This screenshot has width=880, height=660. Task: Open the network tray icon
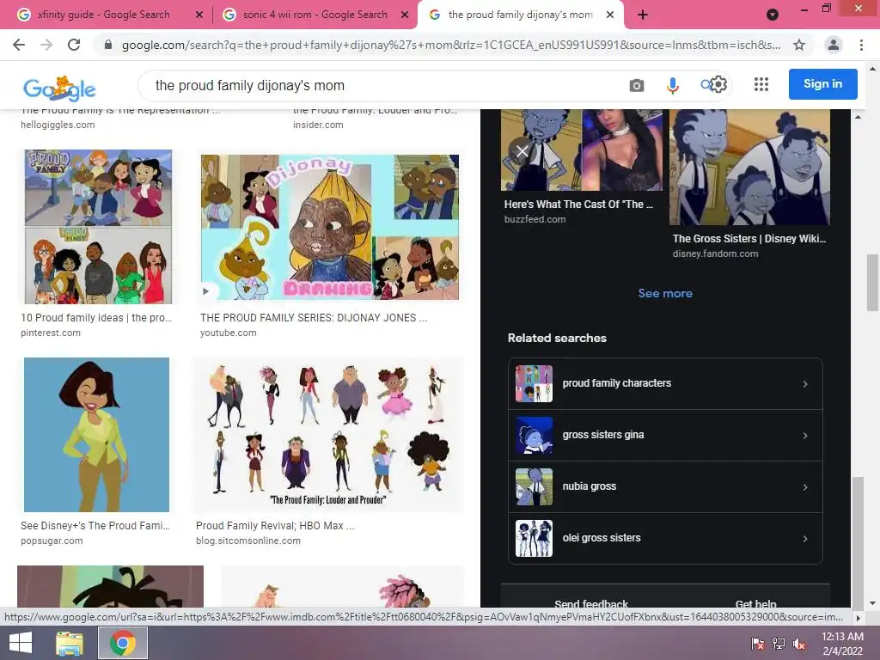tap(779, 643)
